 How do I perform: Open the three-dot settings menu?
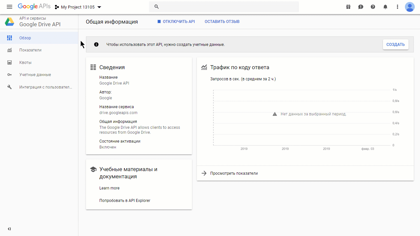click(397, 7)
